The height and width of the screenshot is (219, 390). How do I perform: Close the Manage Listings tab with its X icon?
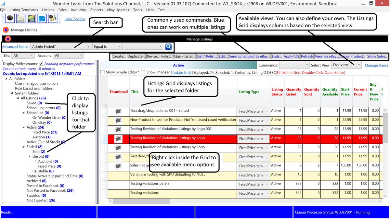[6, 30]
